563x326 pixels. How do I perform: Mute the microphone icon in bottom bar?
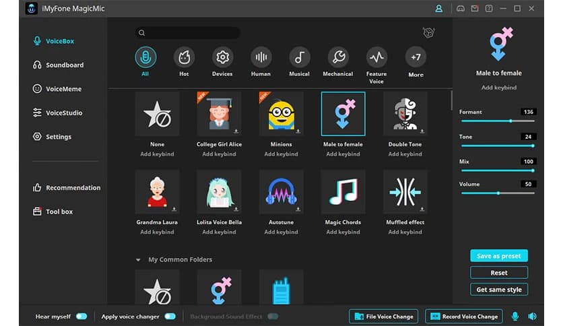tap(515, 316)
